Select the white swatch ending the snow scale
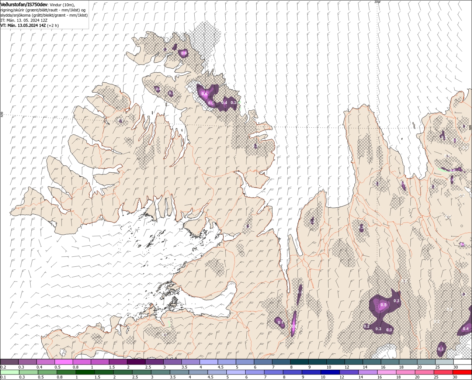This screenshot has width=472, height=380. pos(462,362)
